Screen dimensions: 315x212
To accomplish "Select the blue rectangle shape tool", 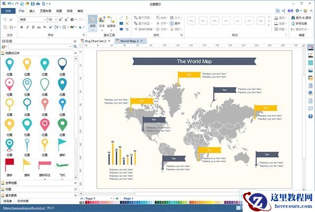I will (x=121, y=24).
